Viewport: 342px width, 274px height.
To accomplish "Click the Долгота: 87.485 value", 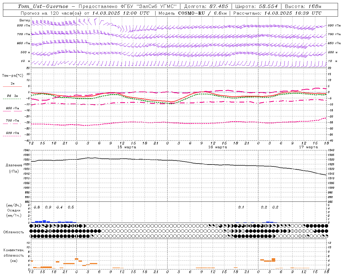I will 206,6.
